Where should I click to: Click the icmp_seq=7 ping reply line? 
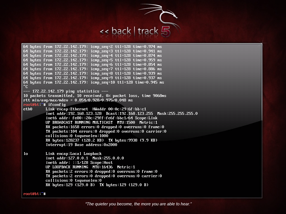coord(92,69)
